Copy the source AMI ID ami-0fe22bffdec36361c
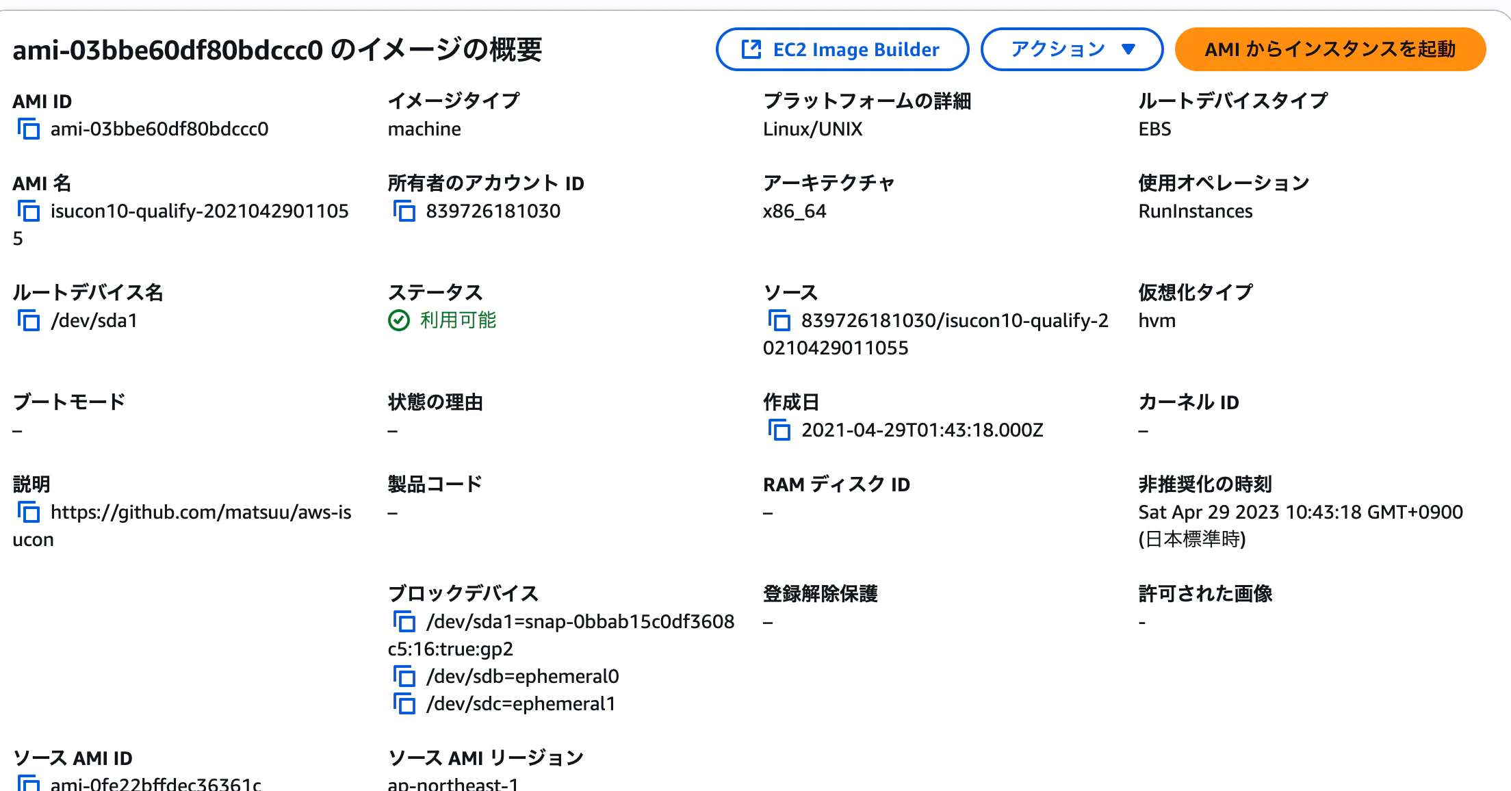 (x=29, y=783)
